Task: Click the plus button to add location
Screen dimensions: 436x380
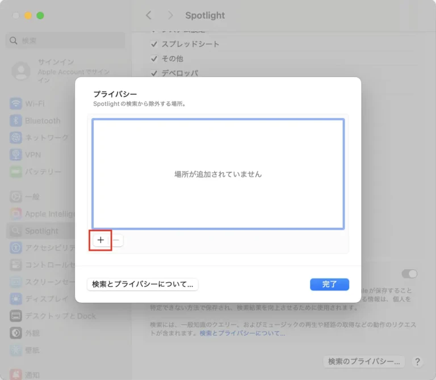Action: click(x=100, y=240)
